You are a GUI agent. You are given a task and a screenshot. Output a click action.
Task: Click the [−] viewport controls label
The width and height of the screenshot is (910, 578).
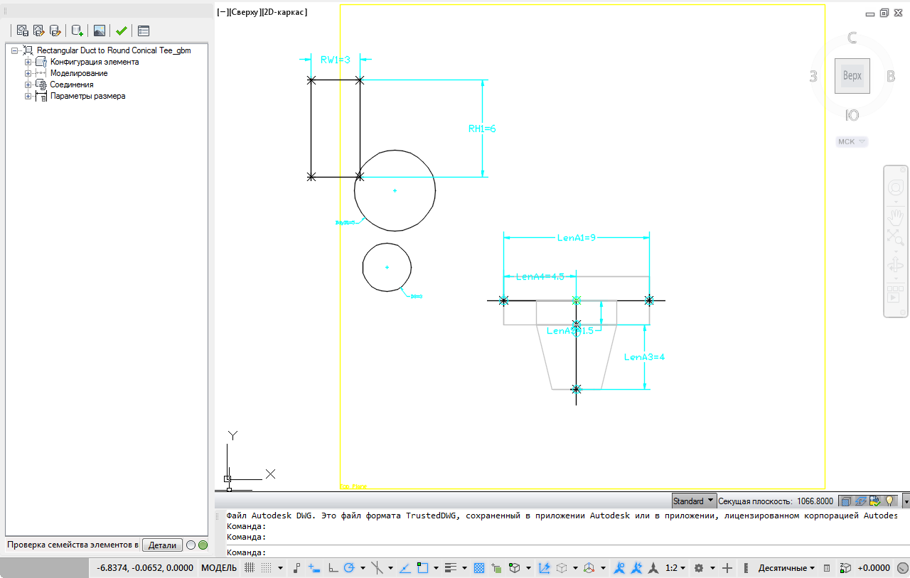222,12
